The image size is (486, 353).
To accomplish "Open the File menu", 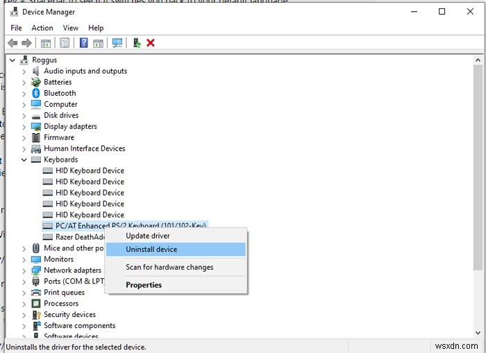I will click(x=16, y=28).
